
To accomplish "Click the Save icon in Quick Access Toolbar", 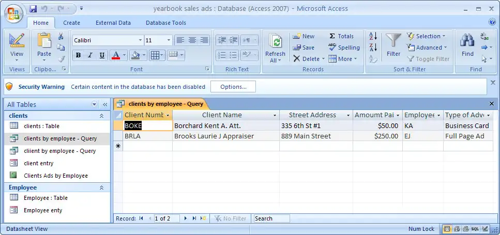I will [x=34, y=9].
